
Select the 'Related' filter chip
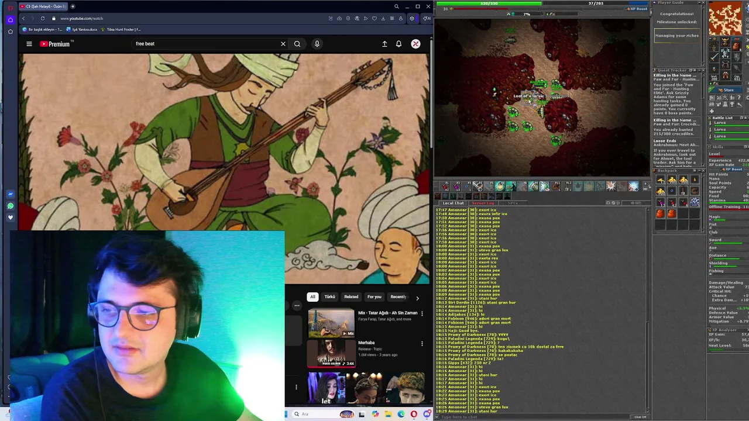(351, 297)
